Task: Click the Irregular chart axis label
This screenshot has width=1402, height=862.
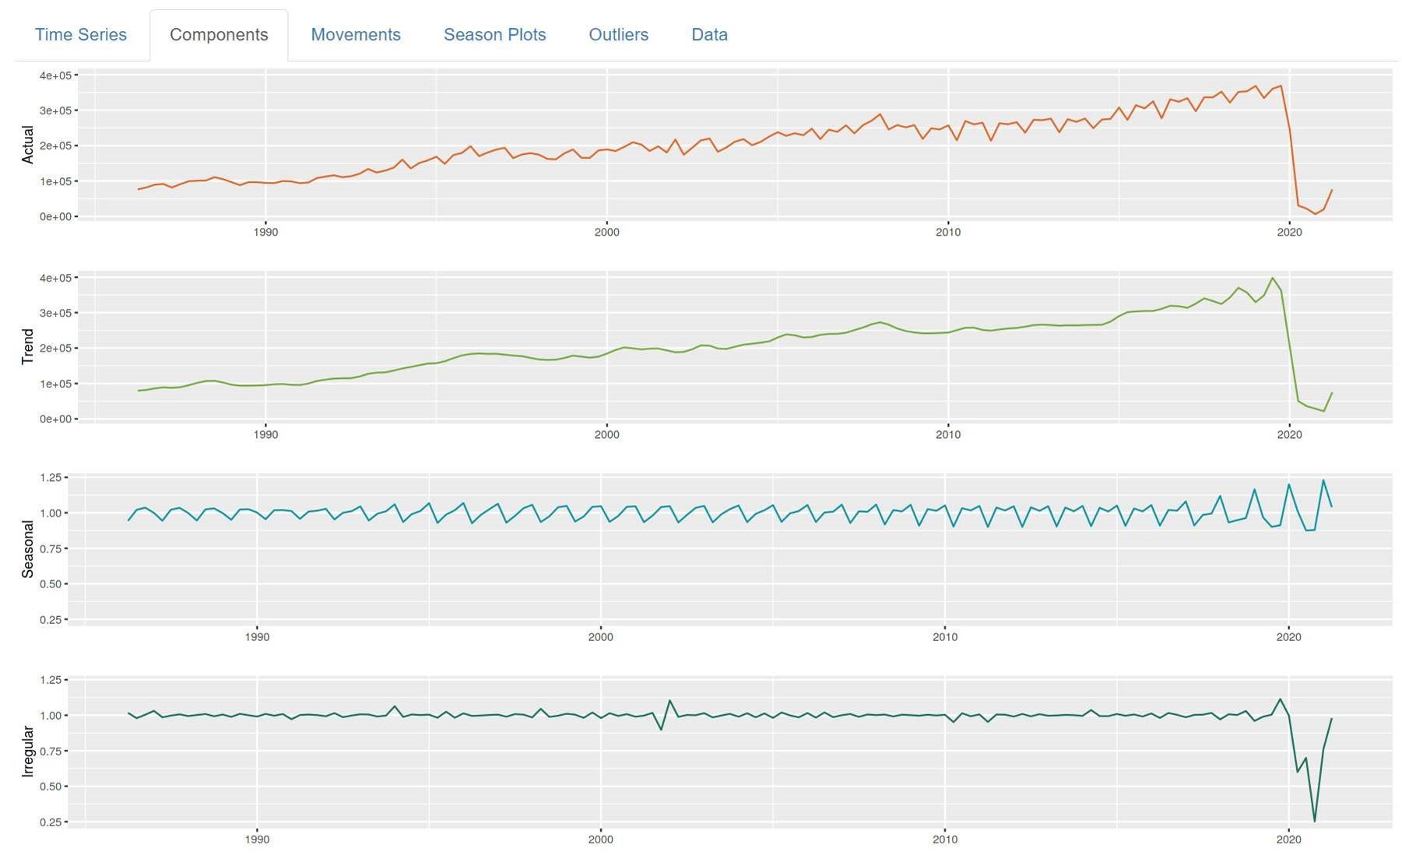Action: point(28,752)
